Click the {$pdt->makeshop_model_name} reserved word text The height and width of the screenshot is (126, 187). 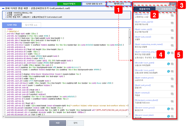pos(149,44)
